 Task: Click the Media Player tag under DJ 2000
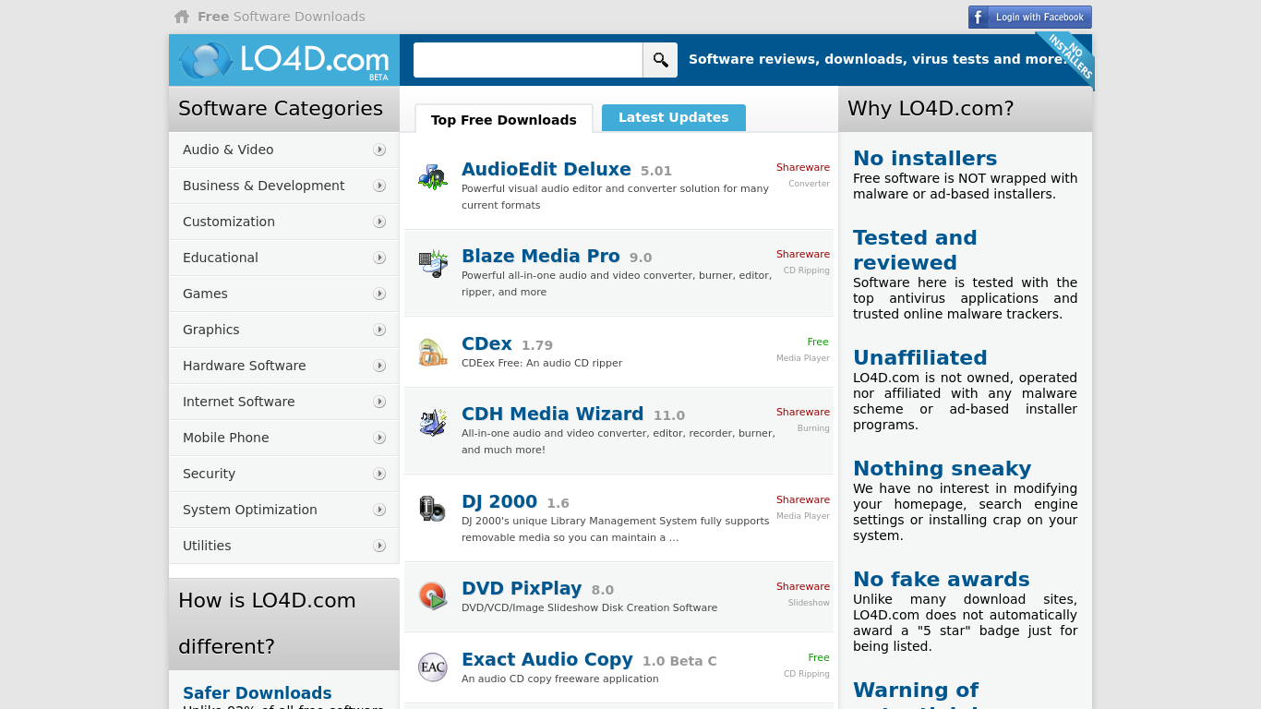(803, 516)
